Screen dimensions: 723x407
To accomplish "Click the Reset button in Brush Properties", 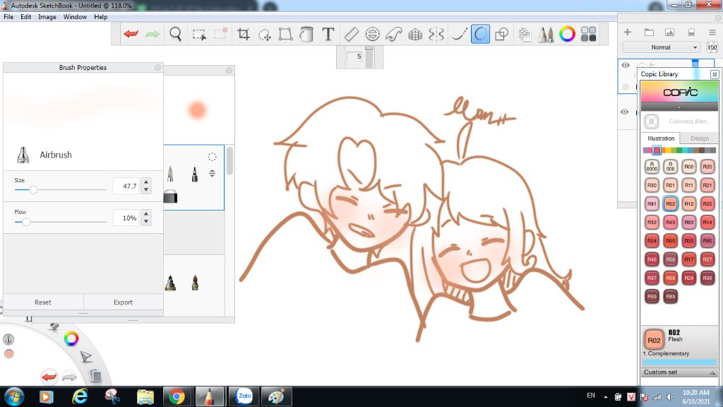I will click(43, 302).
